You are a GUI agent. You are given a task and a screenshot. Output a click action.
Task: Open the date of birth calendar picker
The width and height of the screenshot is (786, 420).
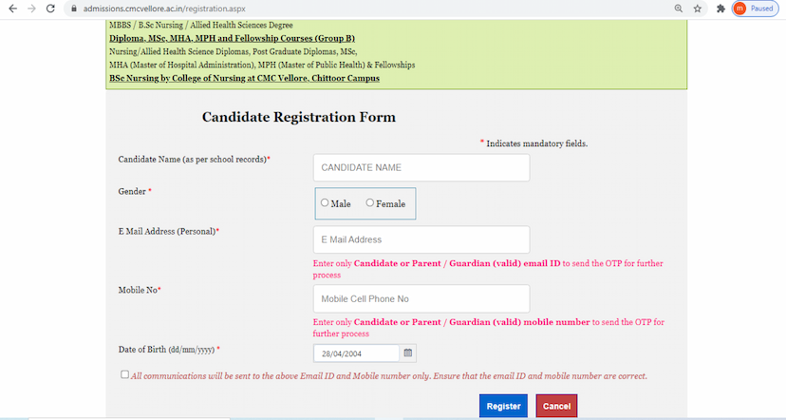(x=408, y=353)
